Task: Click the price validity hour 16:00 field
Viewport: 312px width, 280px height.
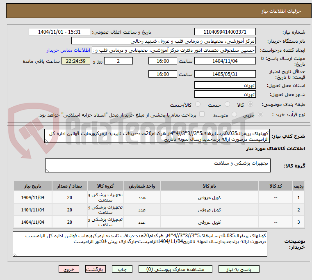Action: click(163, 74)
